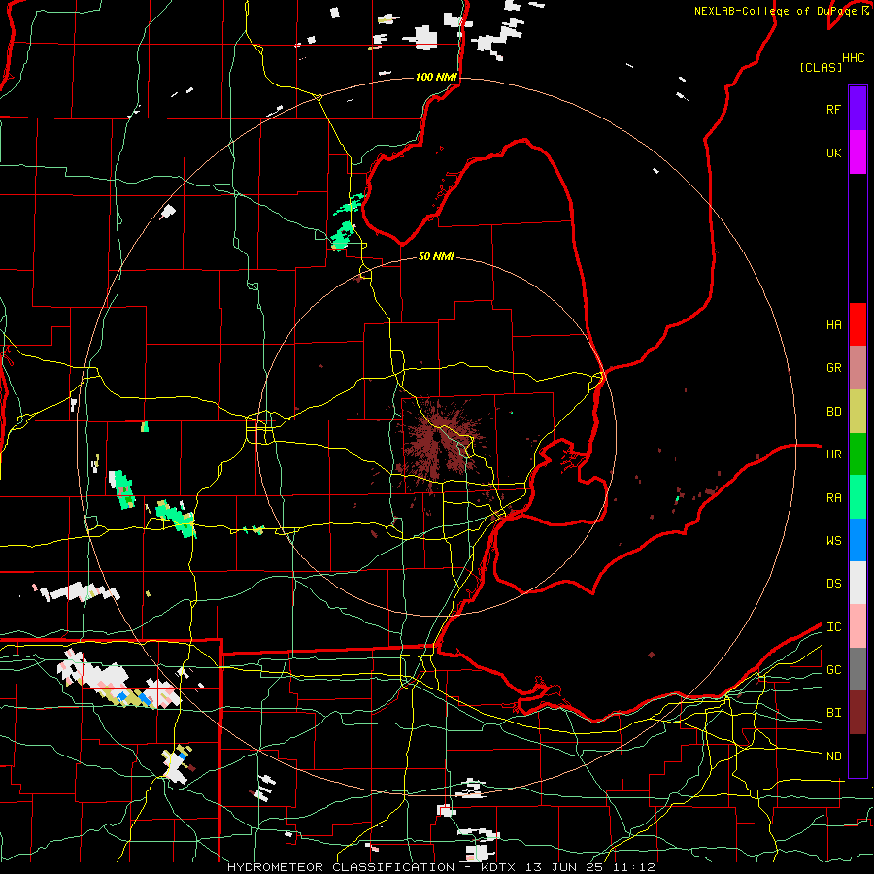The width and height of the screenshot is (874, 874).
Task: Click the purple RF legend color swatch
Action: click(857, 109)
